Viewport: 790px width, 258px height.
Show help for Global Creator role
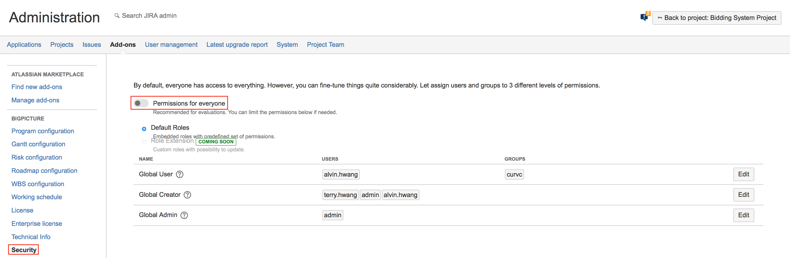point(187,195)
